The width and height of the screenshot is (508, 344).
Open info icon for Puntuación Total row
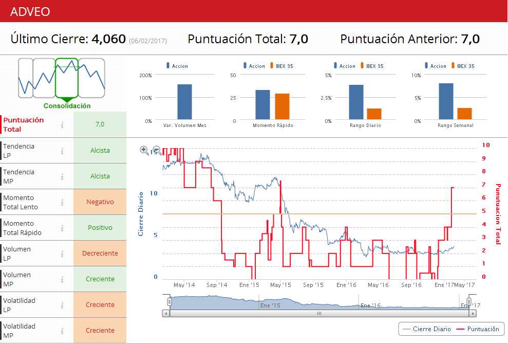[62, 124]
